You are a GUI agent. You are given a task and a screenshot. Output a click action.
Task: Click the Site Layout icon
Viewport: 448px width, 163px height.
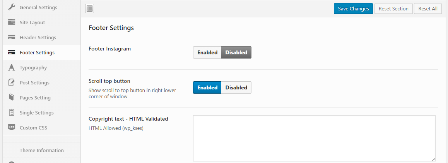[12, 22]
